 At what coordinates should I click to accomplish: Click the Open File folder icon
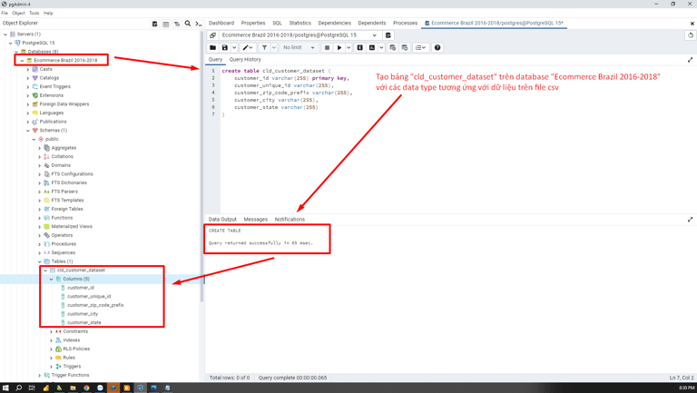click(x=213, y=47)
